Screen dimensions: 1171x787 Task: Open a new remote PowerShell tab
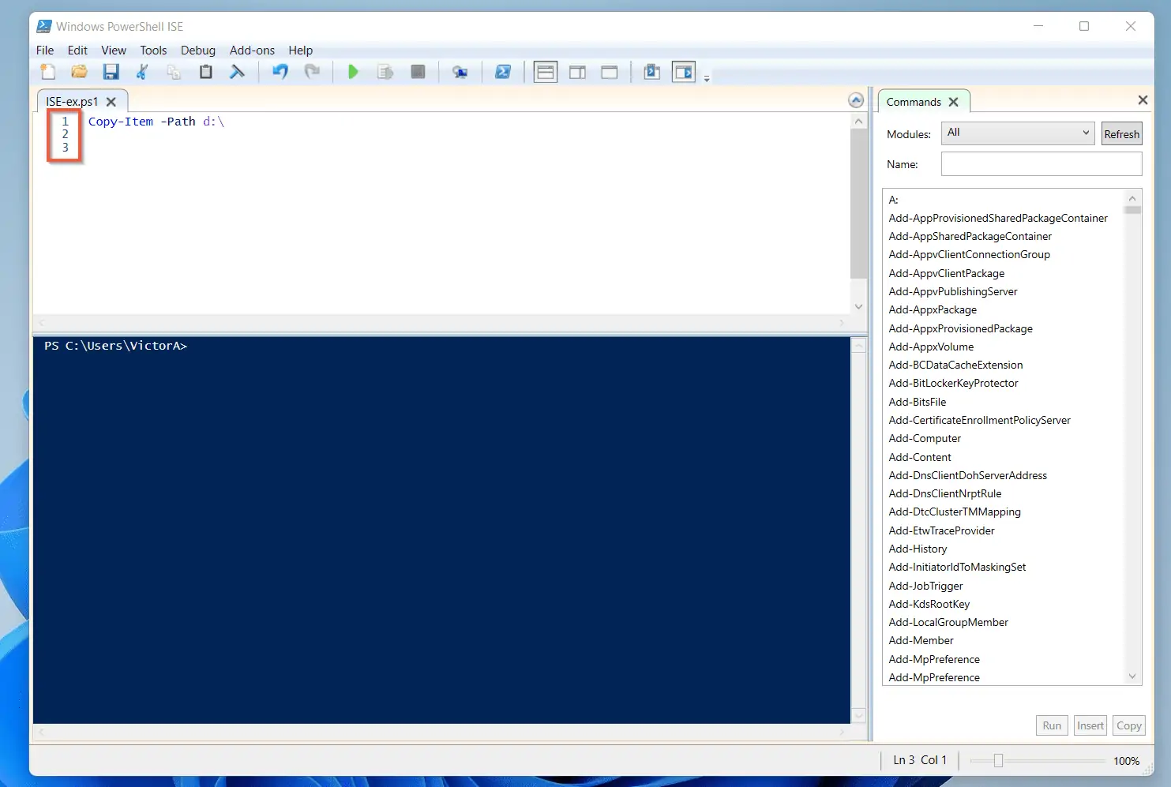460,72
